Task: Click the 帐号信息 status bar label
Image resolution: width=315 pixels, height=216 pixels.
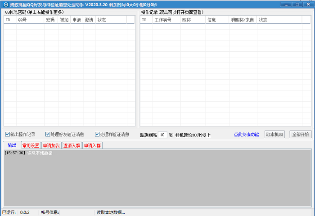Action: tap(50, 212)
